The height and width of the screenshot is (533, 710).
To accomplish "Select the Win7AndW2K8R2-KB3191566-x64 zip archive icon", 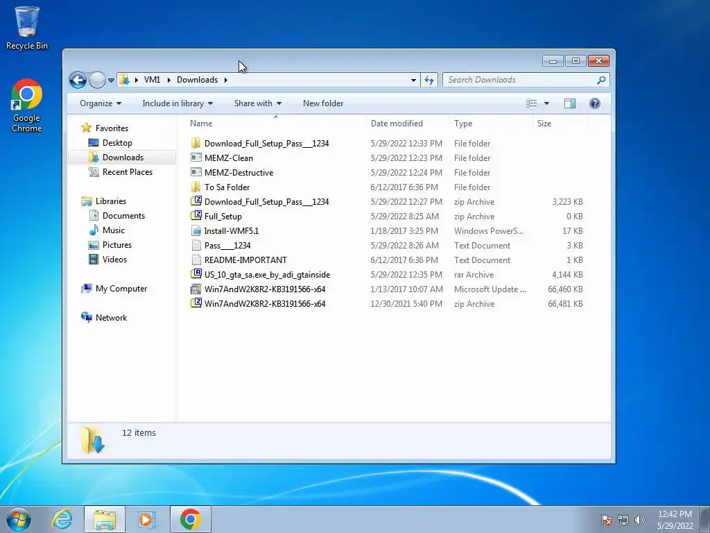I will tap(196, 303).
